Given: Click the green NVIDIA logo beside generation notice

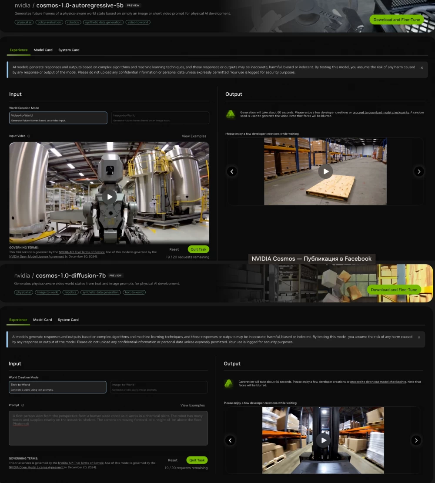Looking at the screenshot, I should tap(230, 114).
